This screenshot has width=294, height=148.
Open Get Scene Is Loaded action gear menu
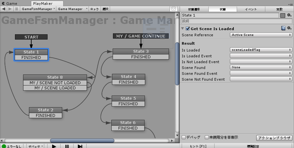(289, 28)
